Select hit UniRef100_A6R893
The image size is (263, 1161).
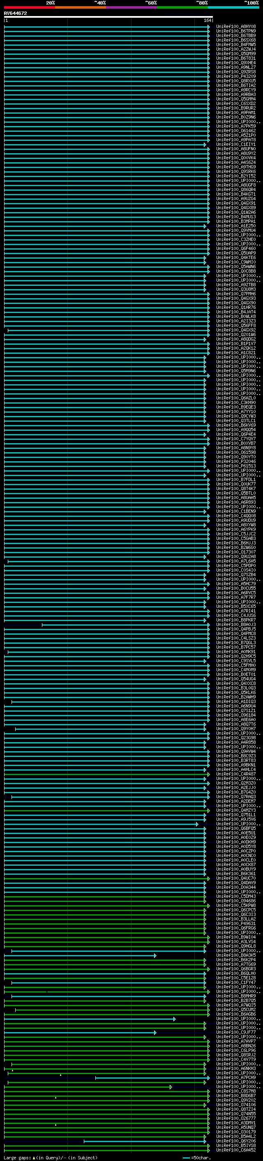[x=235, y=502]
